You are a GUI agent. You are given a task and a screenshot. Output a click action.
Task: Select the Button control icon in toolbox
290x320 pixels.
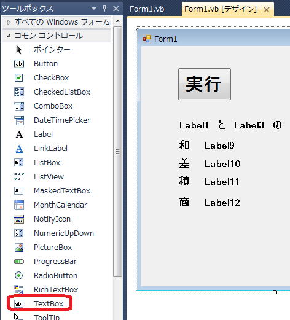(x=19, y=64)
